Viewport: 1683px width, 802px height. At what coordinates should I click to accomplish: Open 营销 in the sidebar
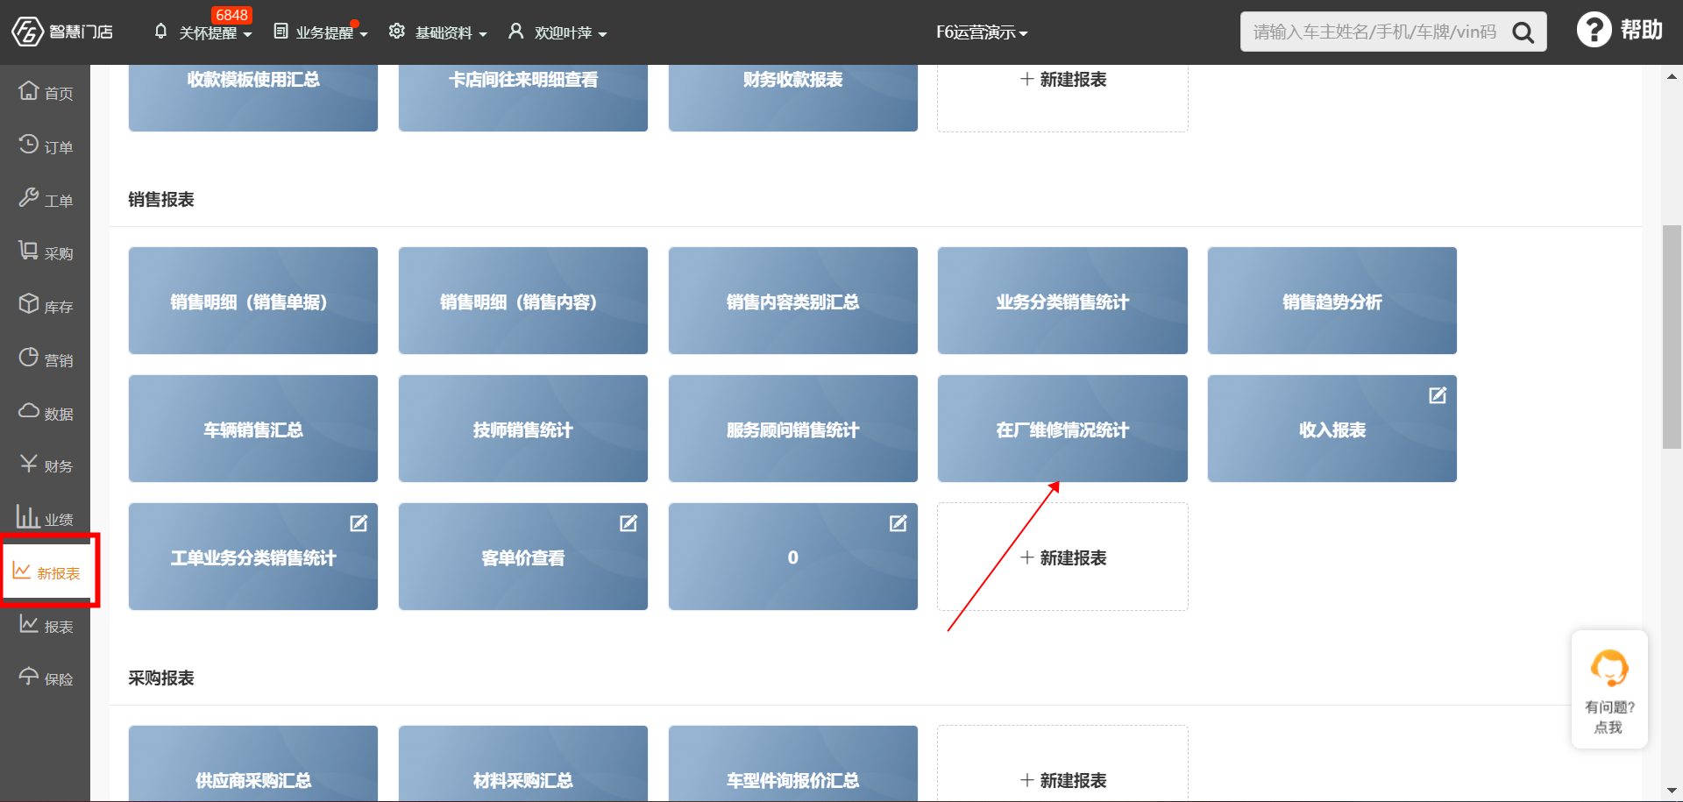click(x=46, y=359)
